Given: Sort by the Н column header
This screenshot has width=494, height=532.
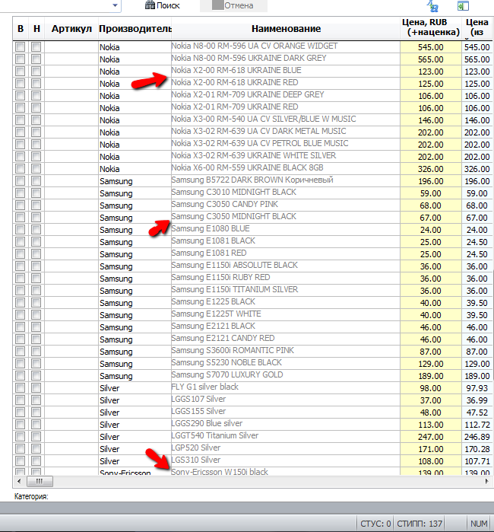Looking at the screenshot, I should 36,28.
